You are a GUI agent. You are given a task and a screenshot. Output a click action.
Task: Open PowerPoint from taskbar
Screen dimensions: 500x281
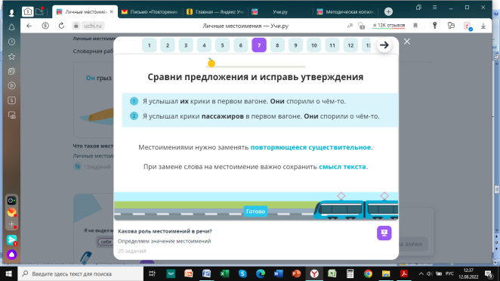[x=296, y=273]
